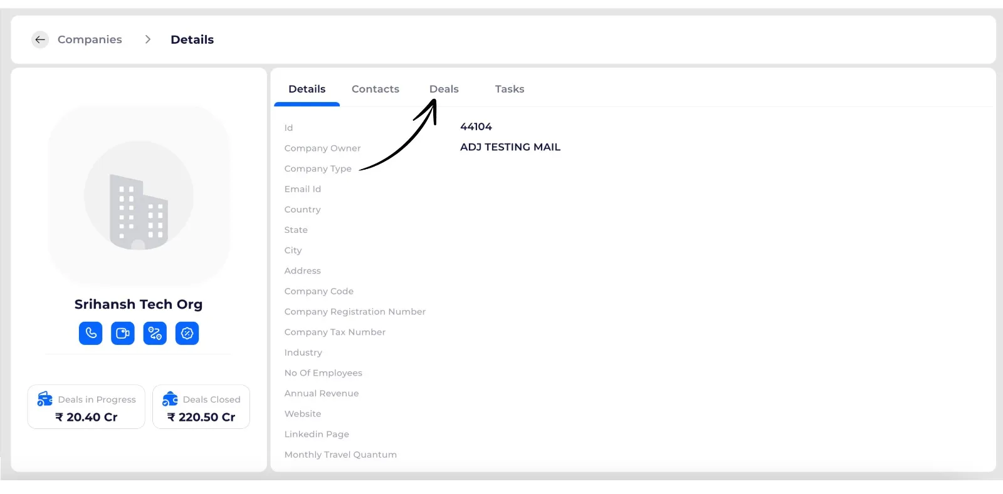Click the back arrow next to Companies
The image size is (1003, 494).
pyautogui.click(x=40, y=39)
